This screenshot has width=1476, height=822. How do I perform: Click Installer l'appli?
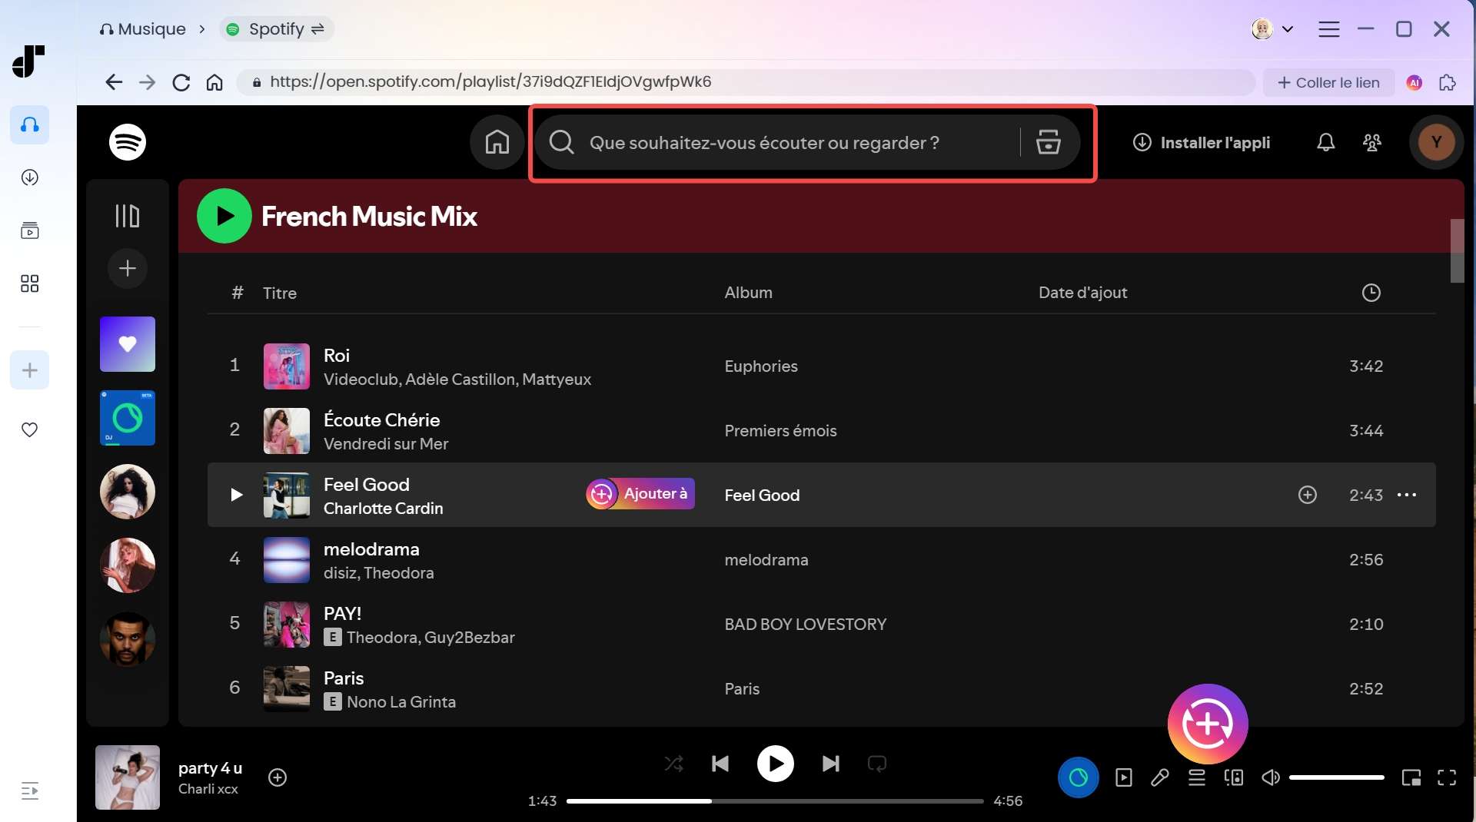(1202, 142)
